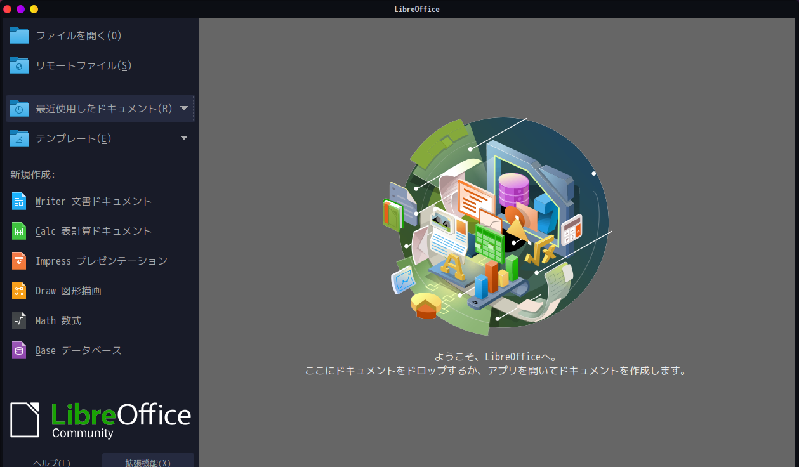Click the Remote Files globe folder icon
This screenshot has width=799, height=467.
click(19, 65)
